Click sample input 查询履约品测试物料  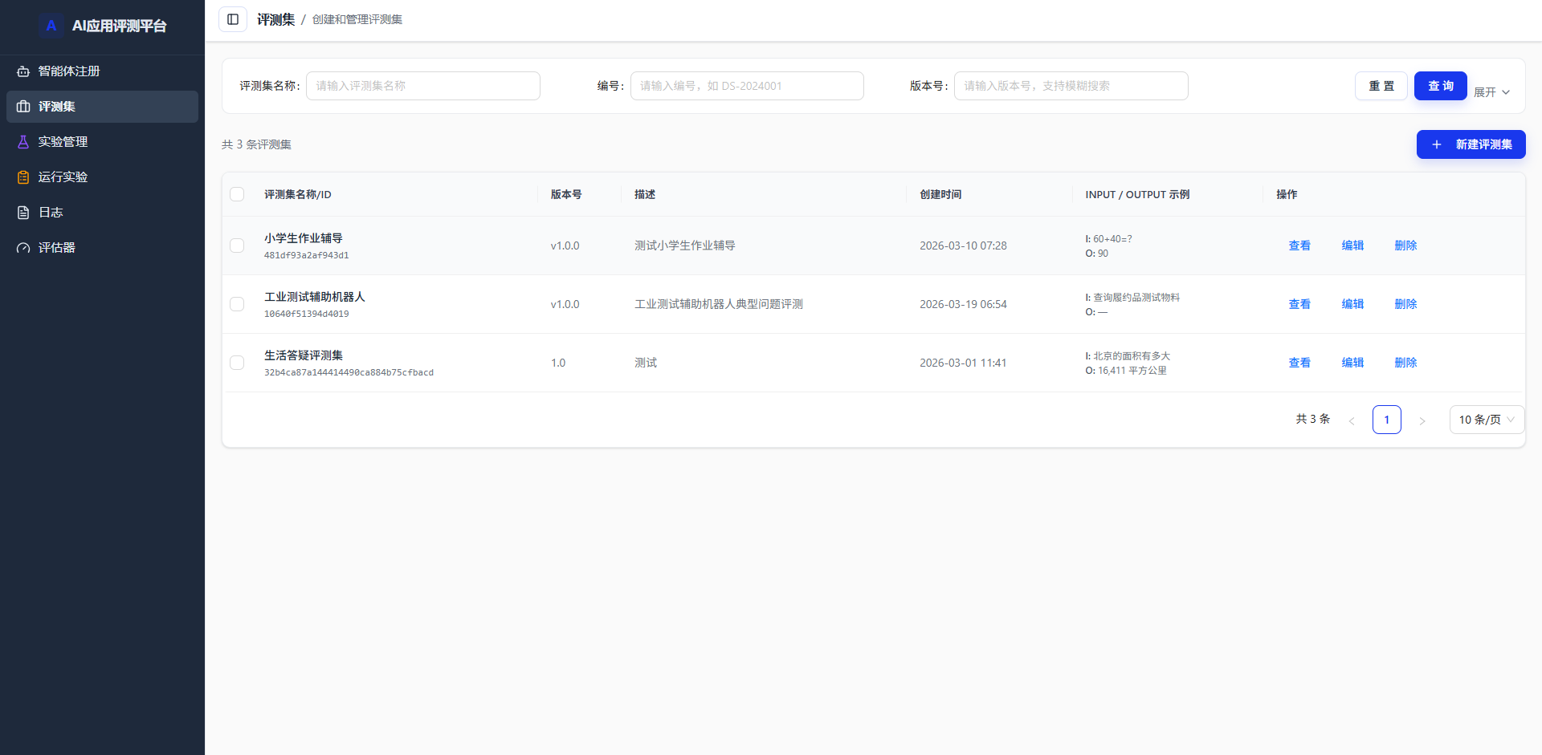1136,298
